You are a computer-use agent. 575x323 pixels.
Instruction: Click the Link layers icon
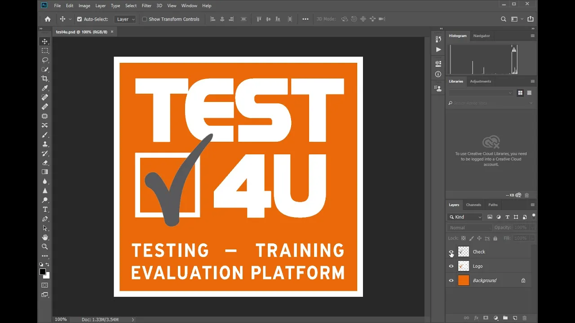466,318
